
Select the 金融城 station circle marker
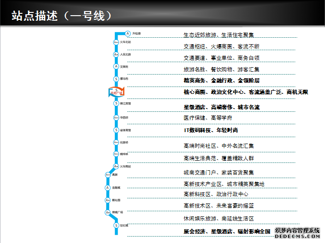107,188
